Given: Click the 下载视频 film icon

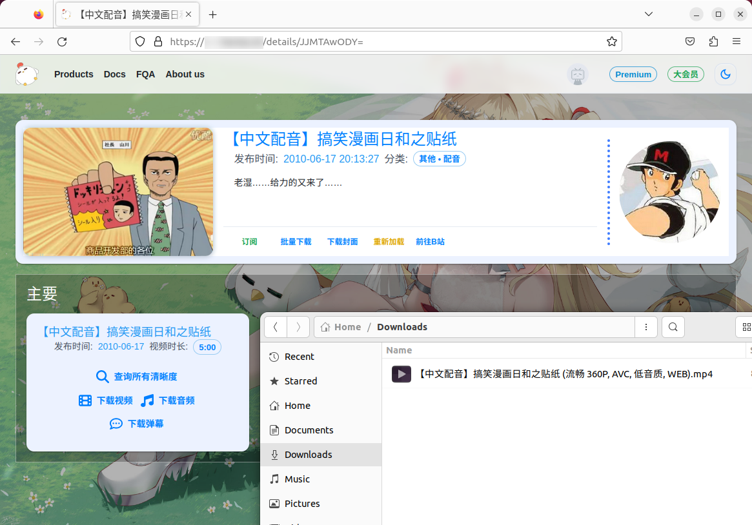Looking at the screenshot, I should coord(85,401).
